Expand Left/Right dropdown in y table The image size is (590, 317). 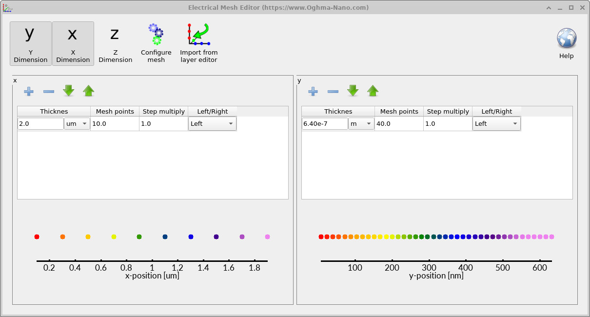(496, 124)
